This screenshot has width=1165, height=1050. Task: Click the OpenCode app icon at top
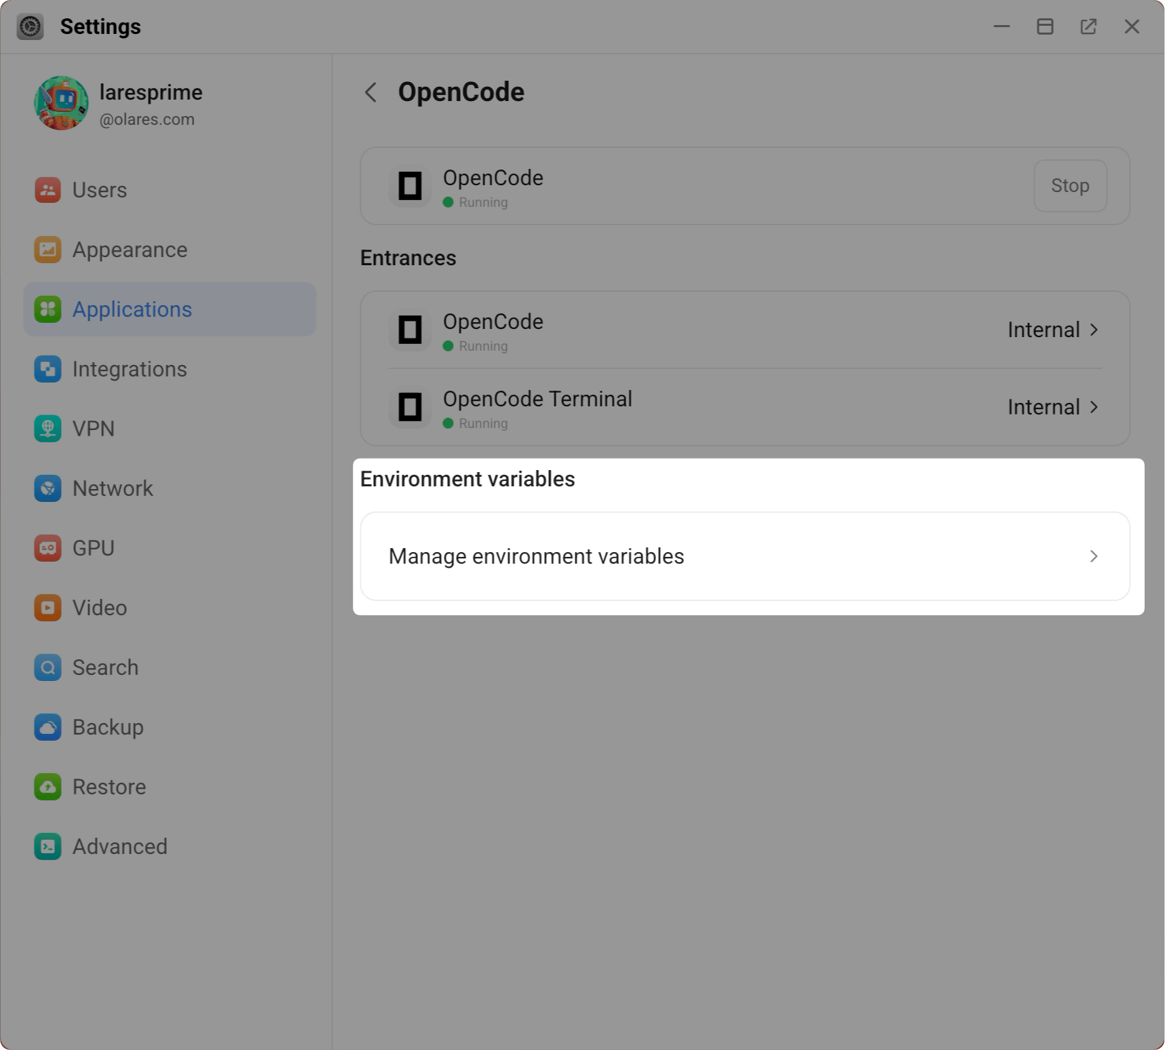tap(410, 186)
